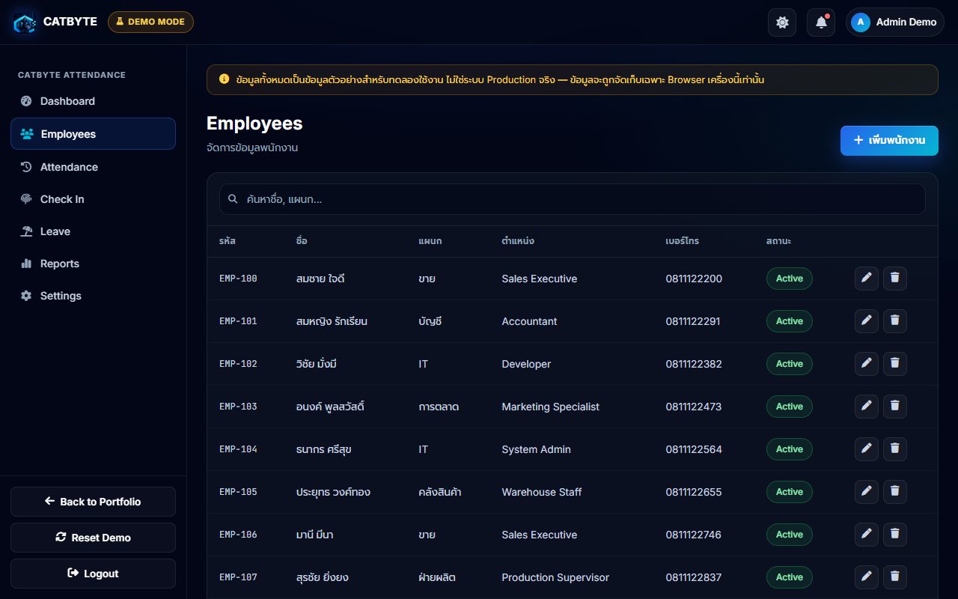Open the Admin Demo user menu
Image resolution: width=958 pixels, height=599 pixels.
tap(895, 22)
